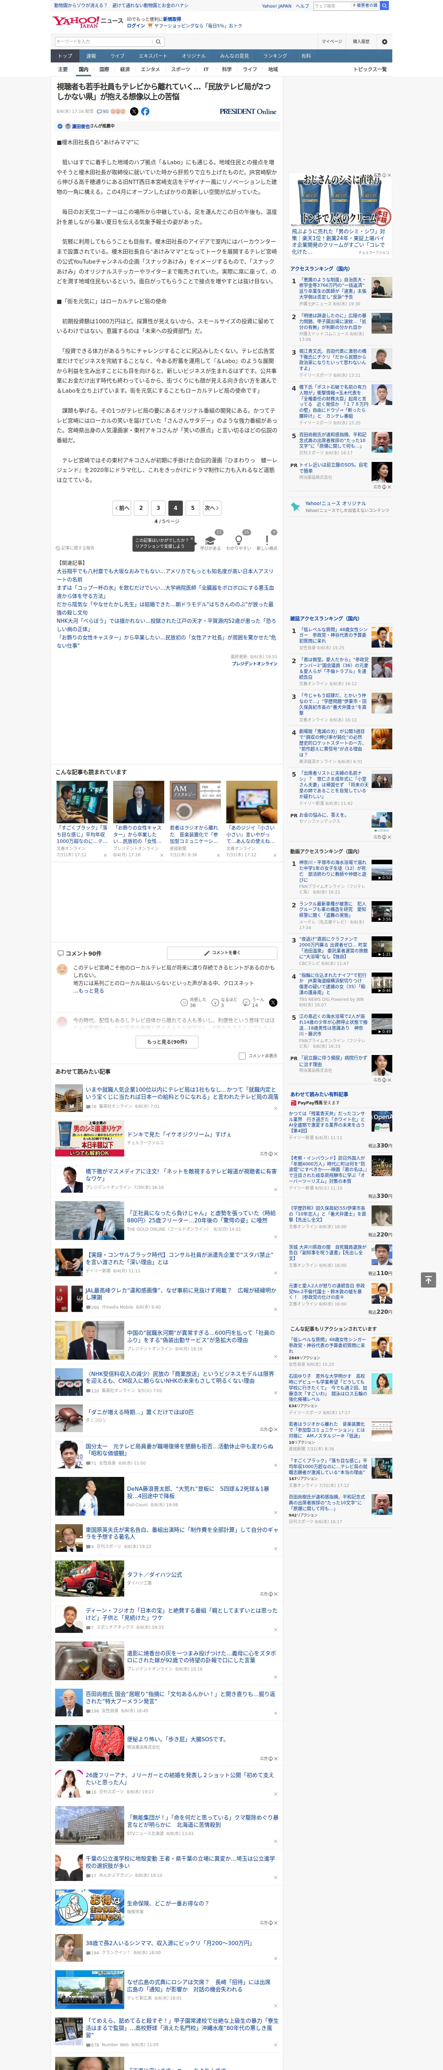Select the 速報 tab
The height and width of the screenshot is (2070, 443).
pyautogui.click(x=91, y=56)
